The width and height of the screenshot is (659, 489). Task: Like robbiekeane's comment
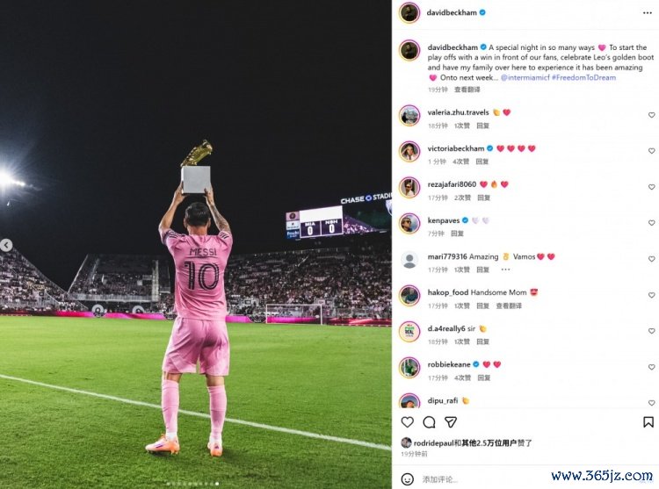tap(651, 367)
